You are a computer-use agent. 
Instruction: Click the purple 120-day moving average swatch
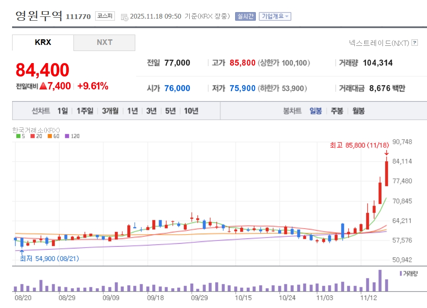67,136
